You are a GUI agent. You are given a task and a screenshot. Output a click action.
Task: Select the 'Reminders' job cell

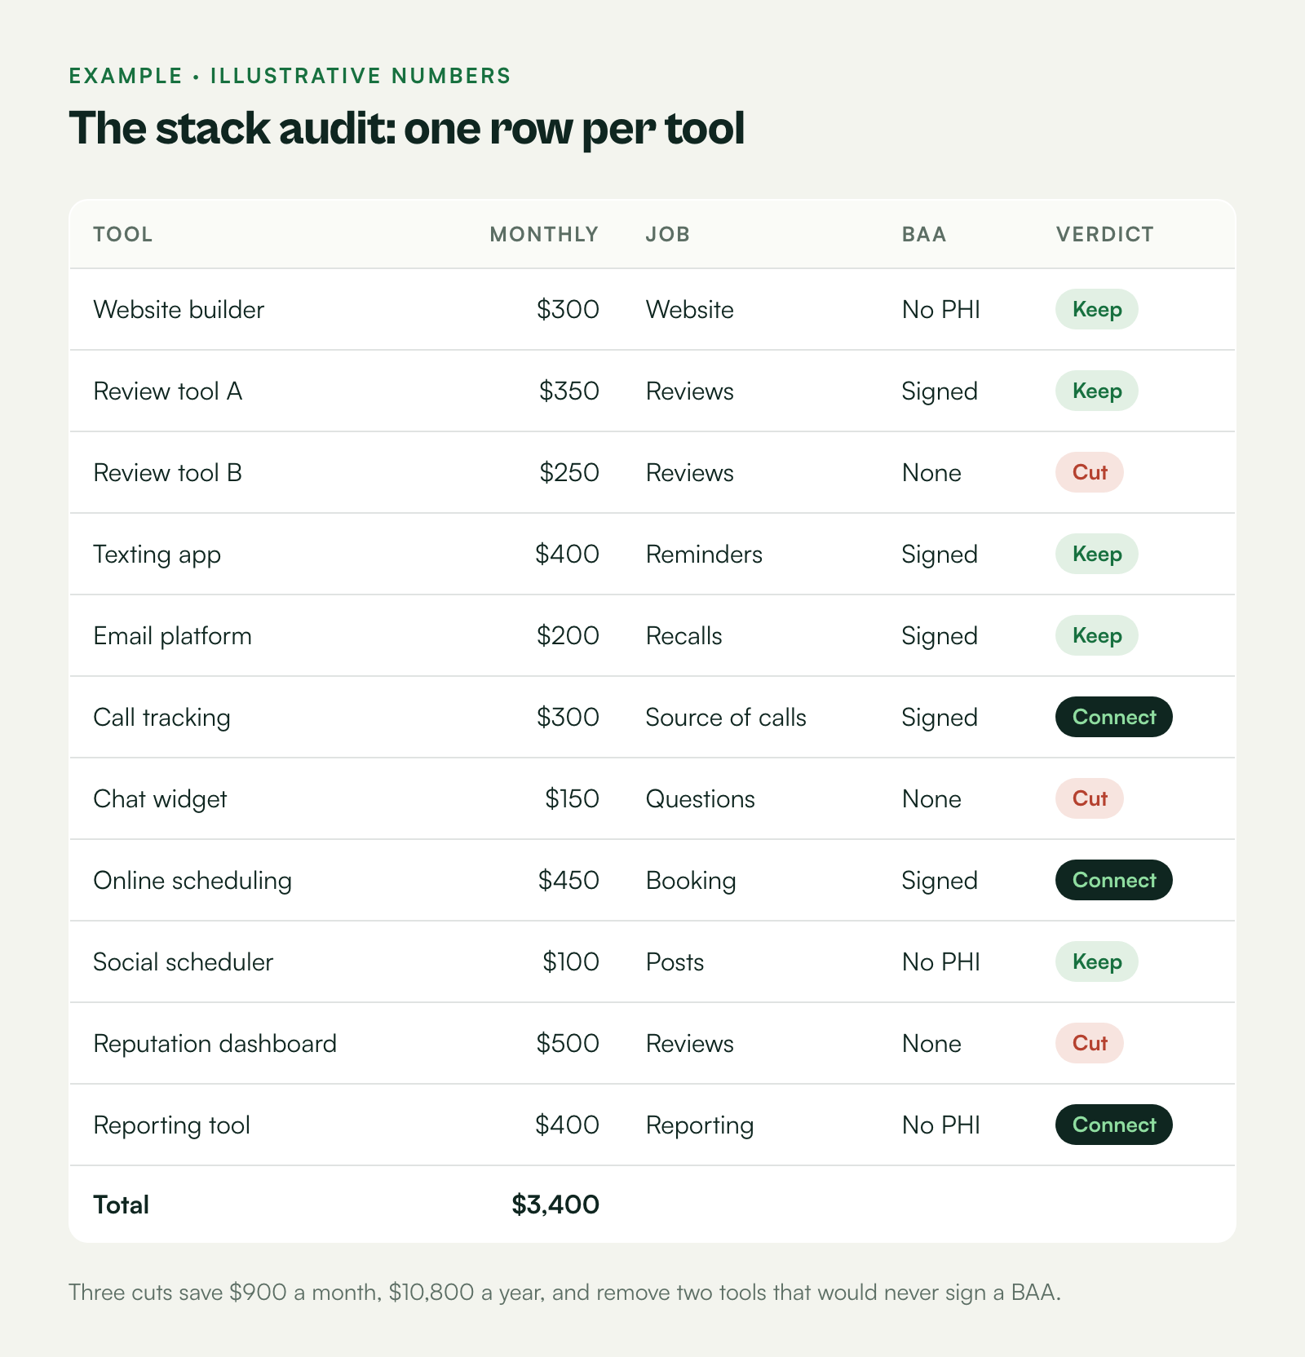click(x=704, y=555)
